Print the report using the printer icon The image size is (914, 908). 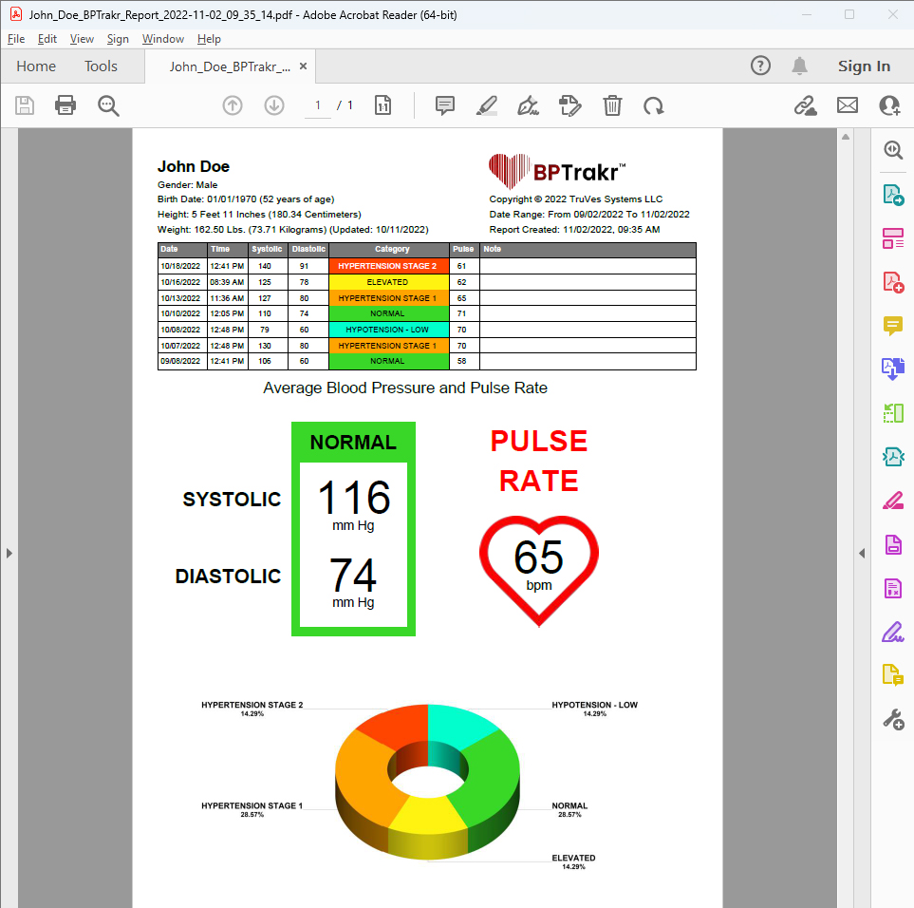pos(65,105)
